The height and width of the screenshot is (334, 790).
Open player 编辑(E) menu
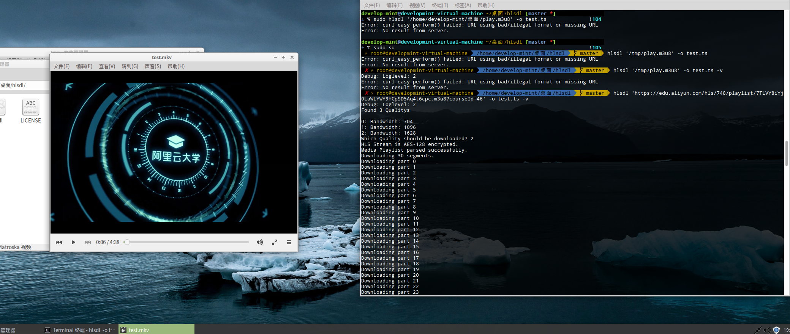pyautogui.click(x=84, y=66)
